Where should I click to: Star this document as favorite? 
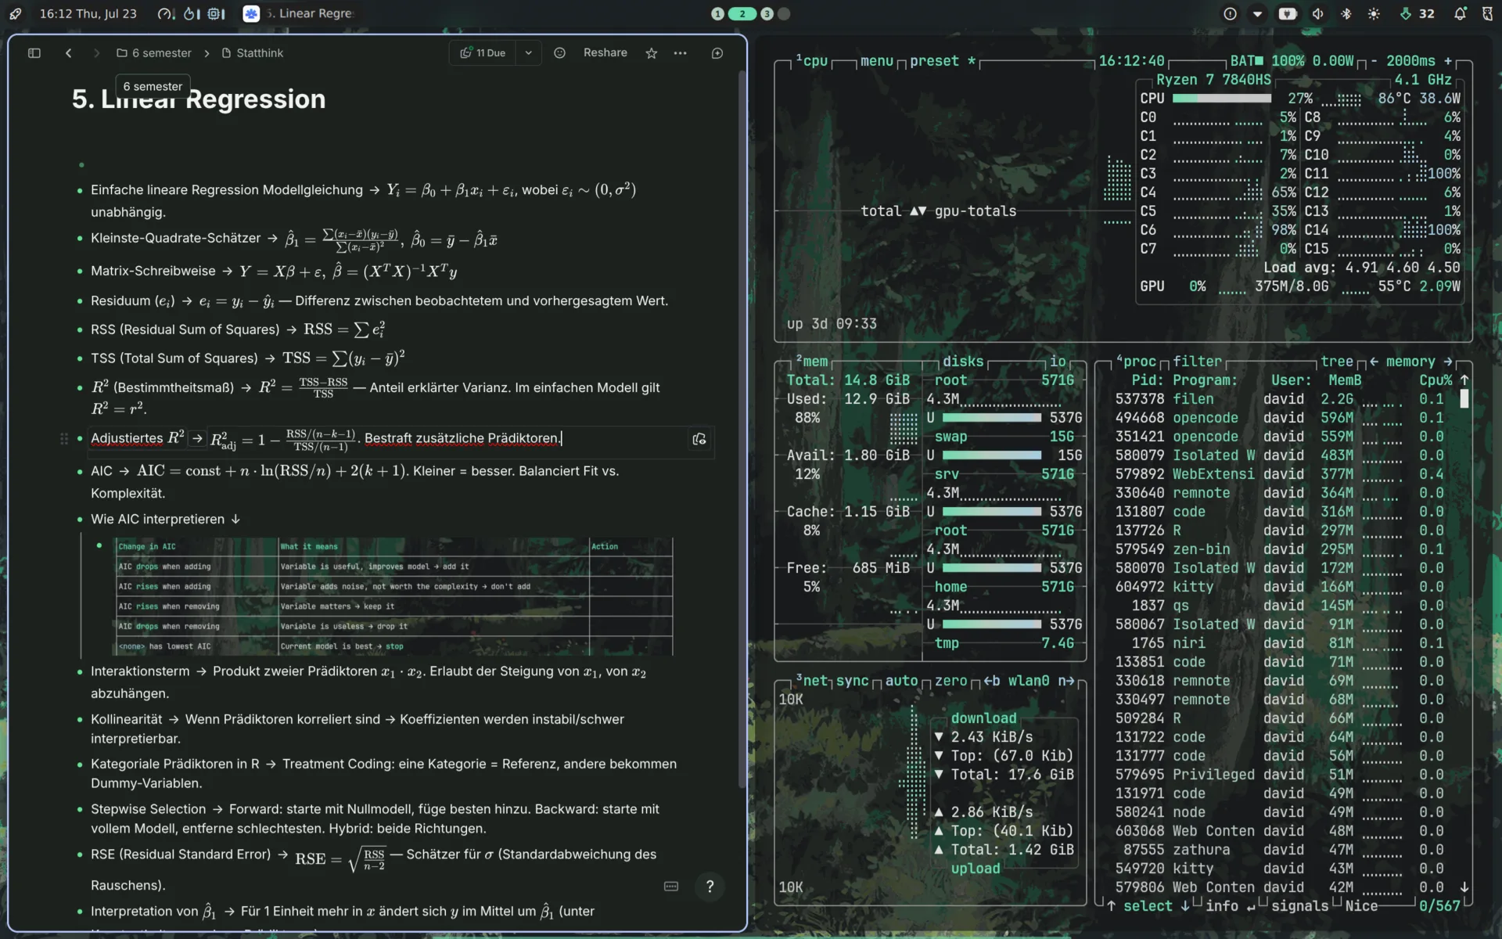point(652,53)
